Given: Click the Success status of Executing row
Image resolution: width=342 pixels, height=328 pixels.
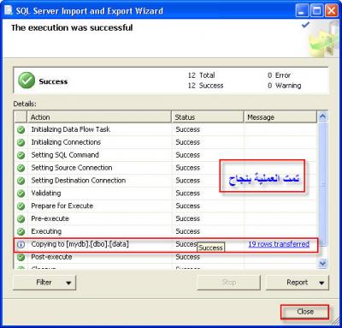Looking at the screenshot, I should click(188, 231).
